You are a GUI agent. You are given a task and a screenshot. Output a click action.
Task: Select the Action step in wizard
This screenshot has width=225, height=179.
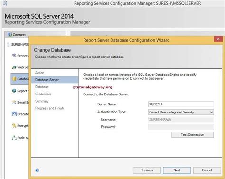(39, 73)
